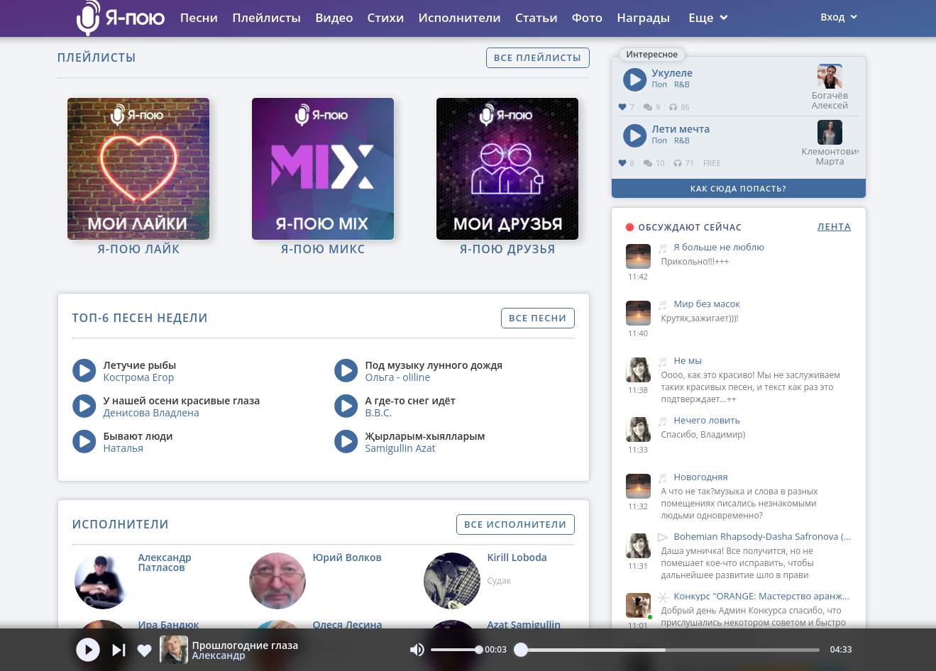Open the Фото menu item
Viewport: 936px width, 671px height.
click(x=587, y=18)
